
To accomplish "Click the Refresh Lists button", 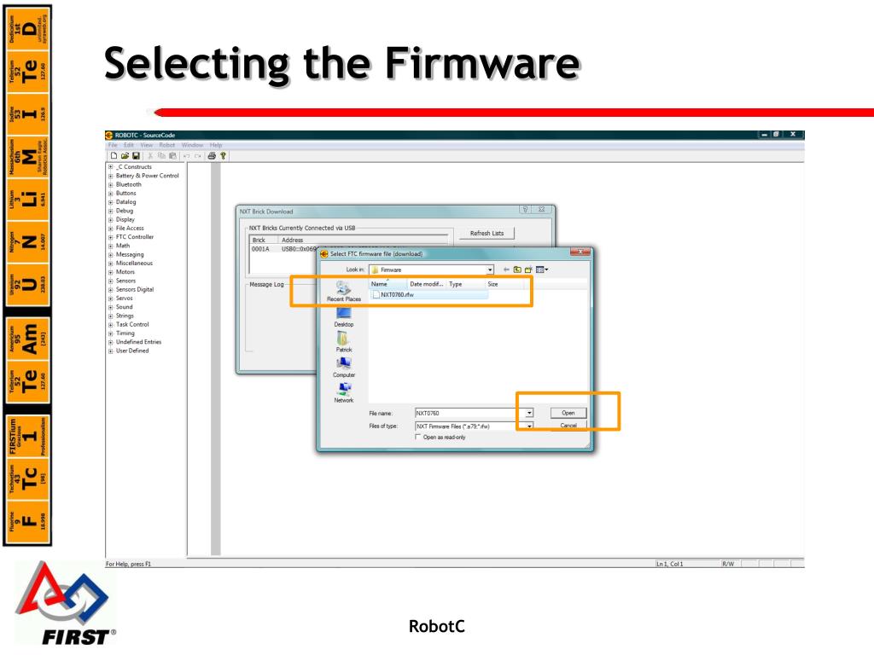I will click(487, 234).
